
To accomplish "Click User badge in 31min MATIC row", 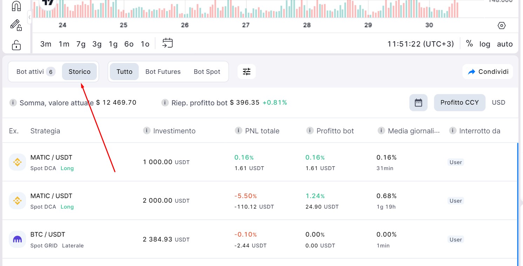I will pos(456,162).
